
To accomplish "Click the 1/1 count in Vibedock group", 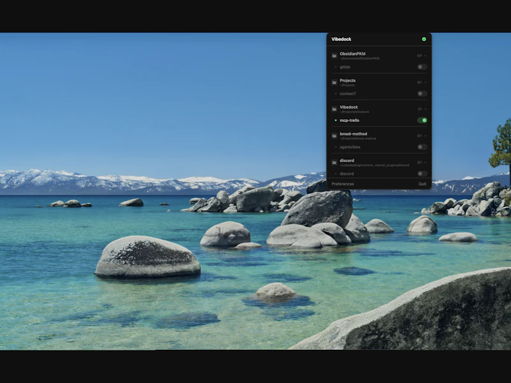I will pyautogui.click(x=420, y=109).
